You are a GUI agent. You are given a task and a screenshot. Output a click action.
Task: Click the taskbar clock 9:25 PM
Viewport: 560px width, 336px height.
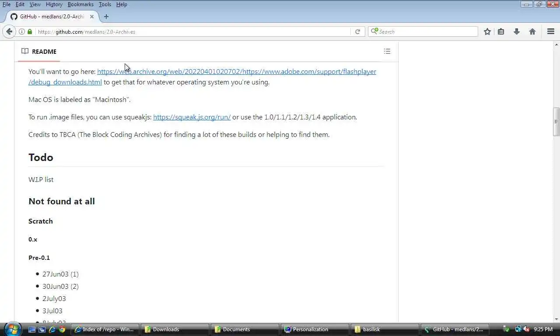point(543,329)
